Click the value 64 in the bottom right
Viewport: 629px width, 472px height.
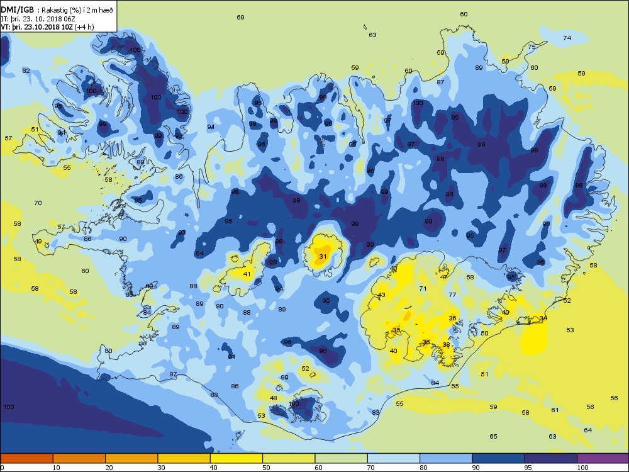587,430
